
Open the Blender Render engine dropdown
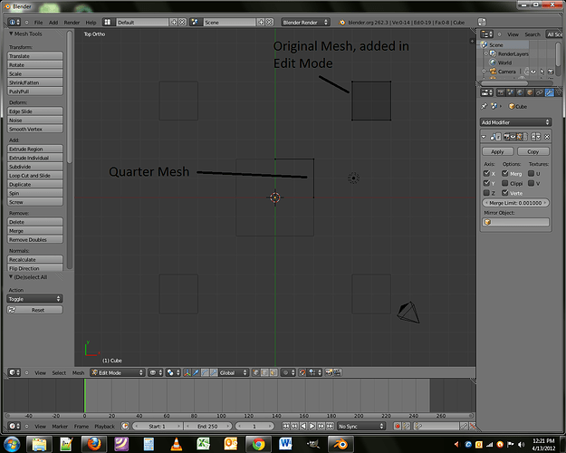305,22
